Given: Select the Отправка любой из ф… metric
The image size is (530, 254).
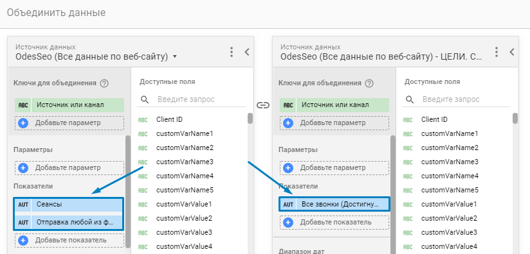Looking at the screenshot, I should (x=69, y=223).
